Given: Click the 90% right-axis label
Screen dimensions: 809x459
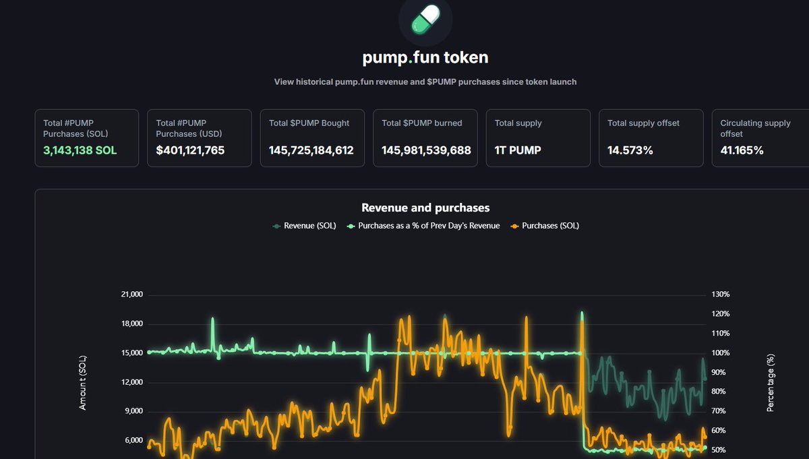Looking at the screenshot, I should pos(719,372).
